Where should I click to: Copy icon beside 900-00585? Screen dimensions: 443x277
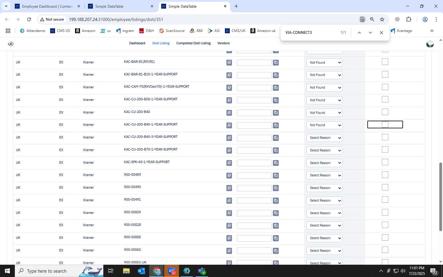(229, 238)
